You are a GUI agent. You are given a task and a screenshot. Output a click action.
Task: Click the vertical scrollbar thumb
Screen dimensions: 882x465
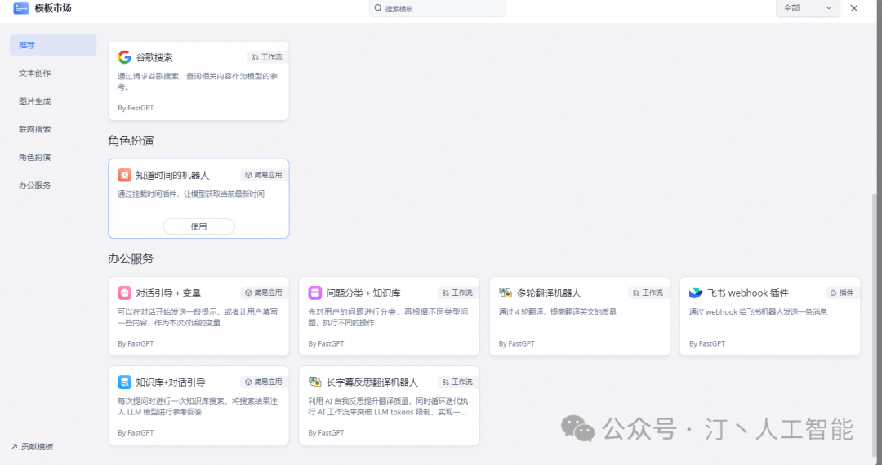coord(874,324)
